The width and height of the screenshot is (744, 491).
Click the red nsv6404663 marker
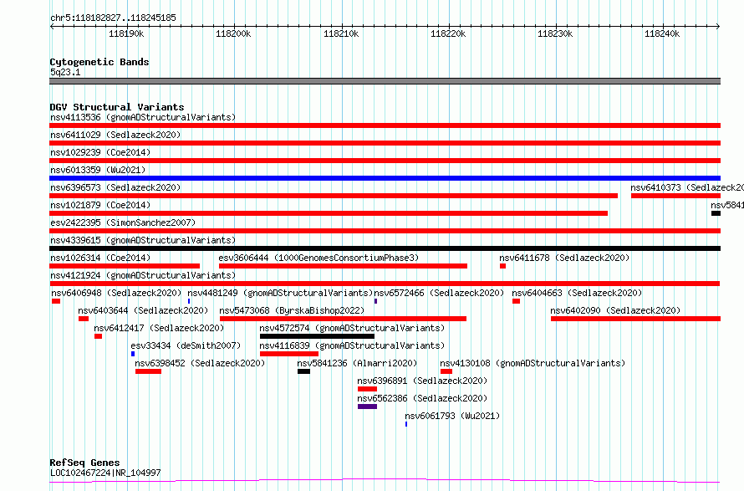517,301
